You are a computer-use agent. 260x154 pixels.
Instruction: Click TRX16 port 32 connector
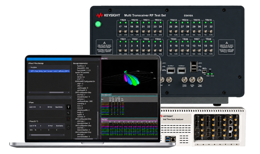211,31
